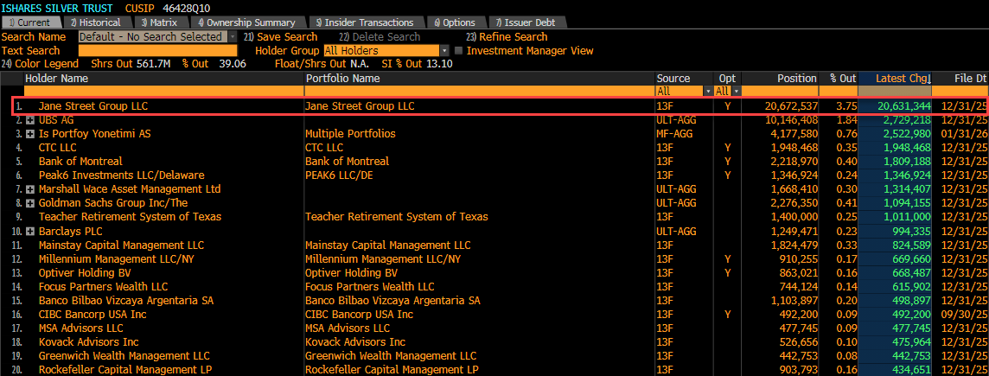The height and width of the screenshot is (376, 989).
Task: Switch to the Current tab
Action: point(30,22)
